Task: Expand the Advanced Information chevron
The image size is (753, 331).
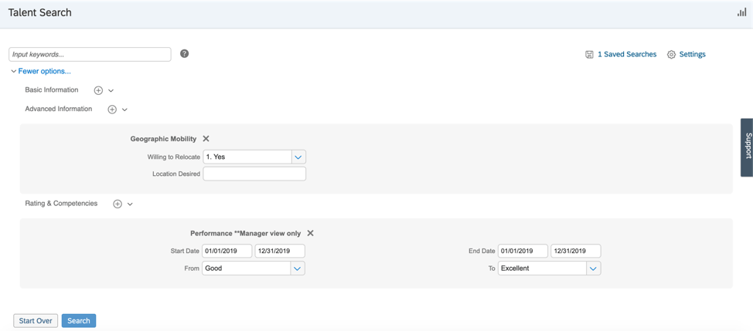Action: point(124,110)
